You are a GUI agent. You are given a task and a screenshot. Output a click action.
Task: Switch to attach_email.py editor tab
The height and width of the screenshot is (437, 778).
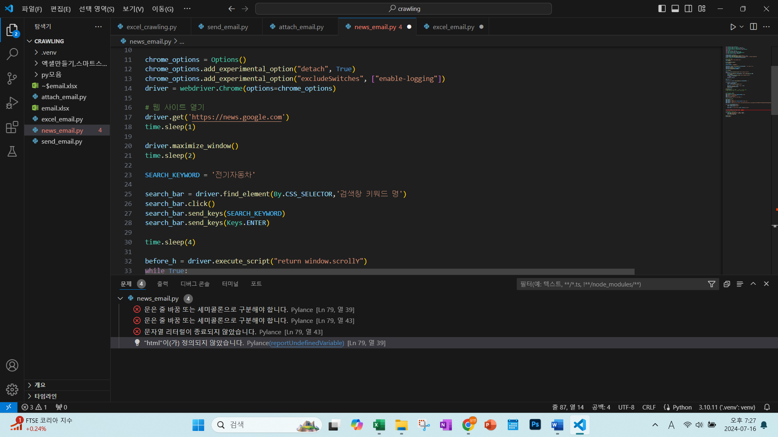tap(300, 27)
